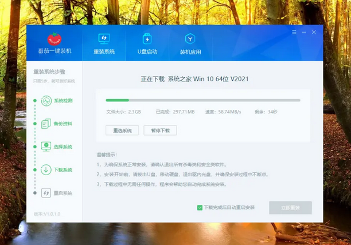This screenshot has width=351, height=245.
Task: Open the hamburger menu in the title bar
Action: click(x=294, y=33)
